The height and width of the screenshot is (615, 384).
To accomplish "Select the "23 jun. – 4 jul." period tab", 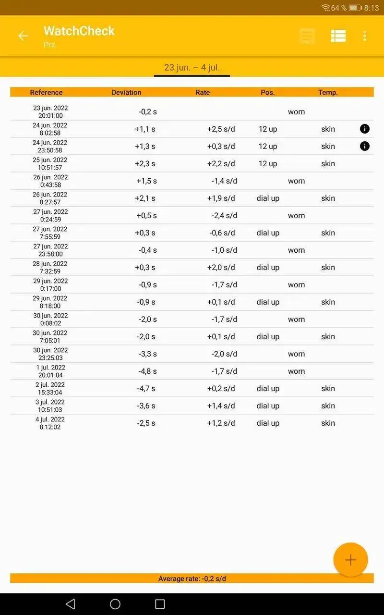I will [x=192, y=68].
